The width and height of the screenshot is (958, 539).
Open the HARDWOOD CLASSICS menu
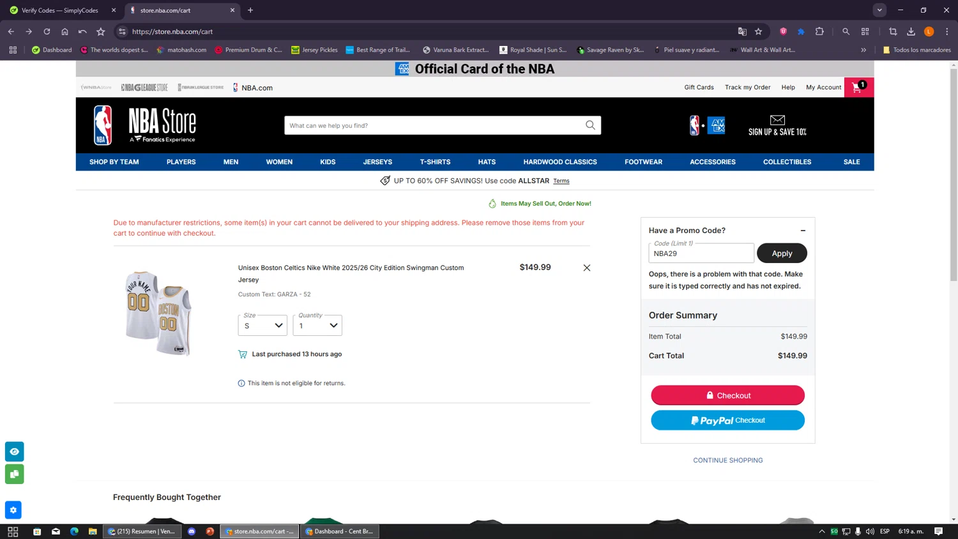point(560,162)
